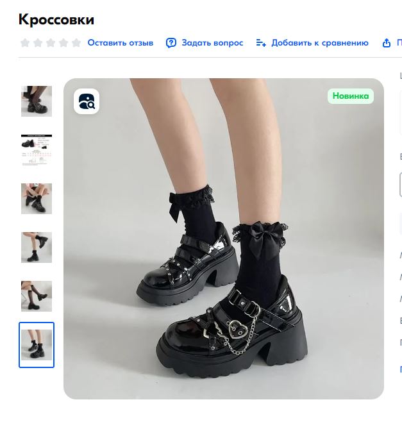
Task: Select the size chart thumbnail
Action: 37,150
